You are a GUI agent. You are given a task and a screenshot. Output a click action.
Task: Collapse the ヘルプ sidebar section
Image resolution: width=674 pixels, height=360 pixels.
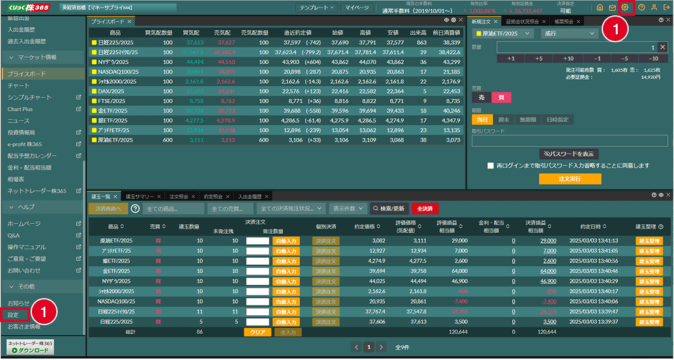point(42,207)
